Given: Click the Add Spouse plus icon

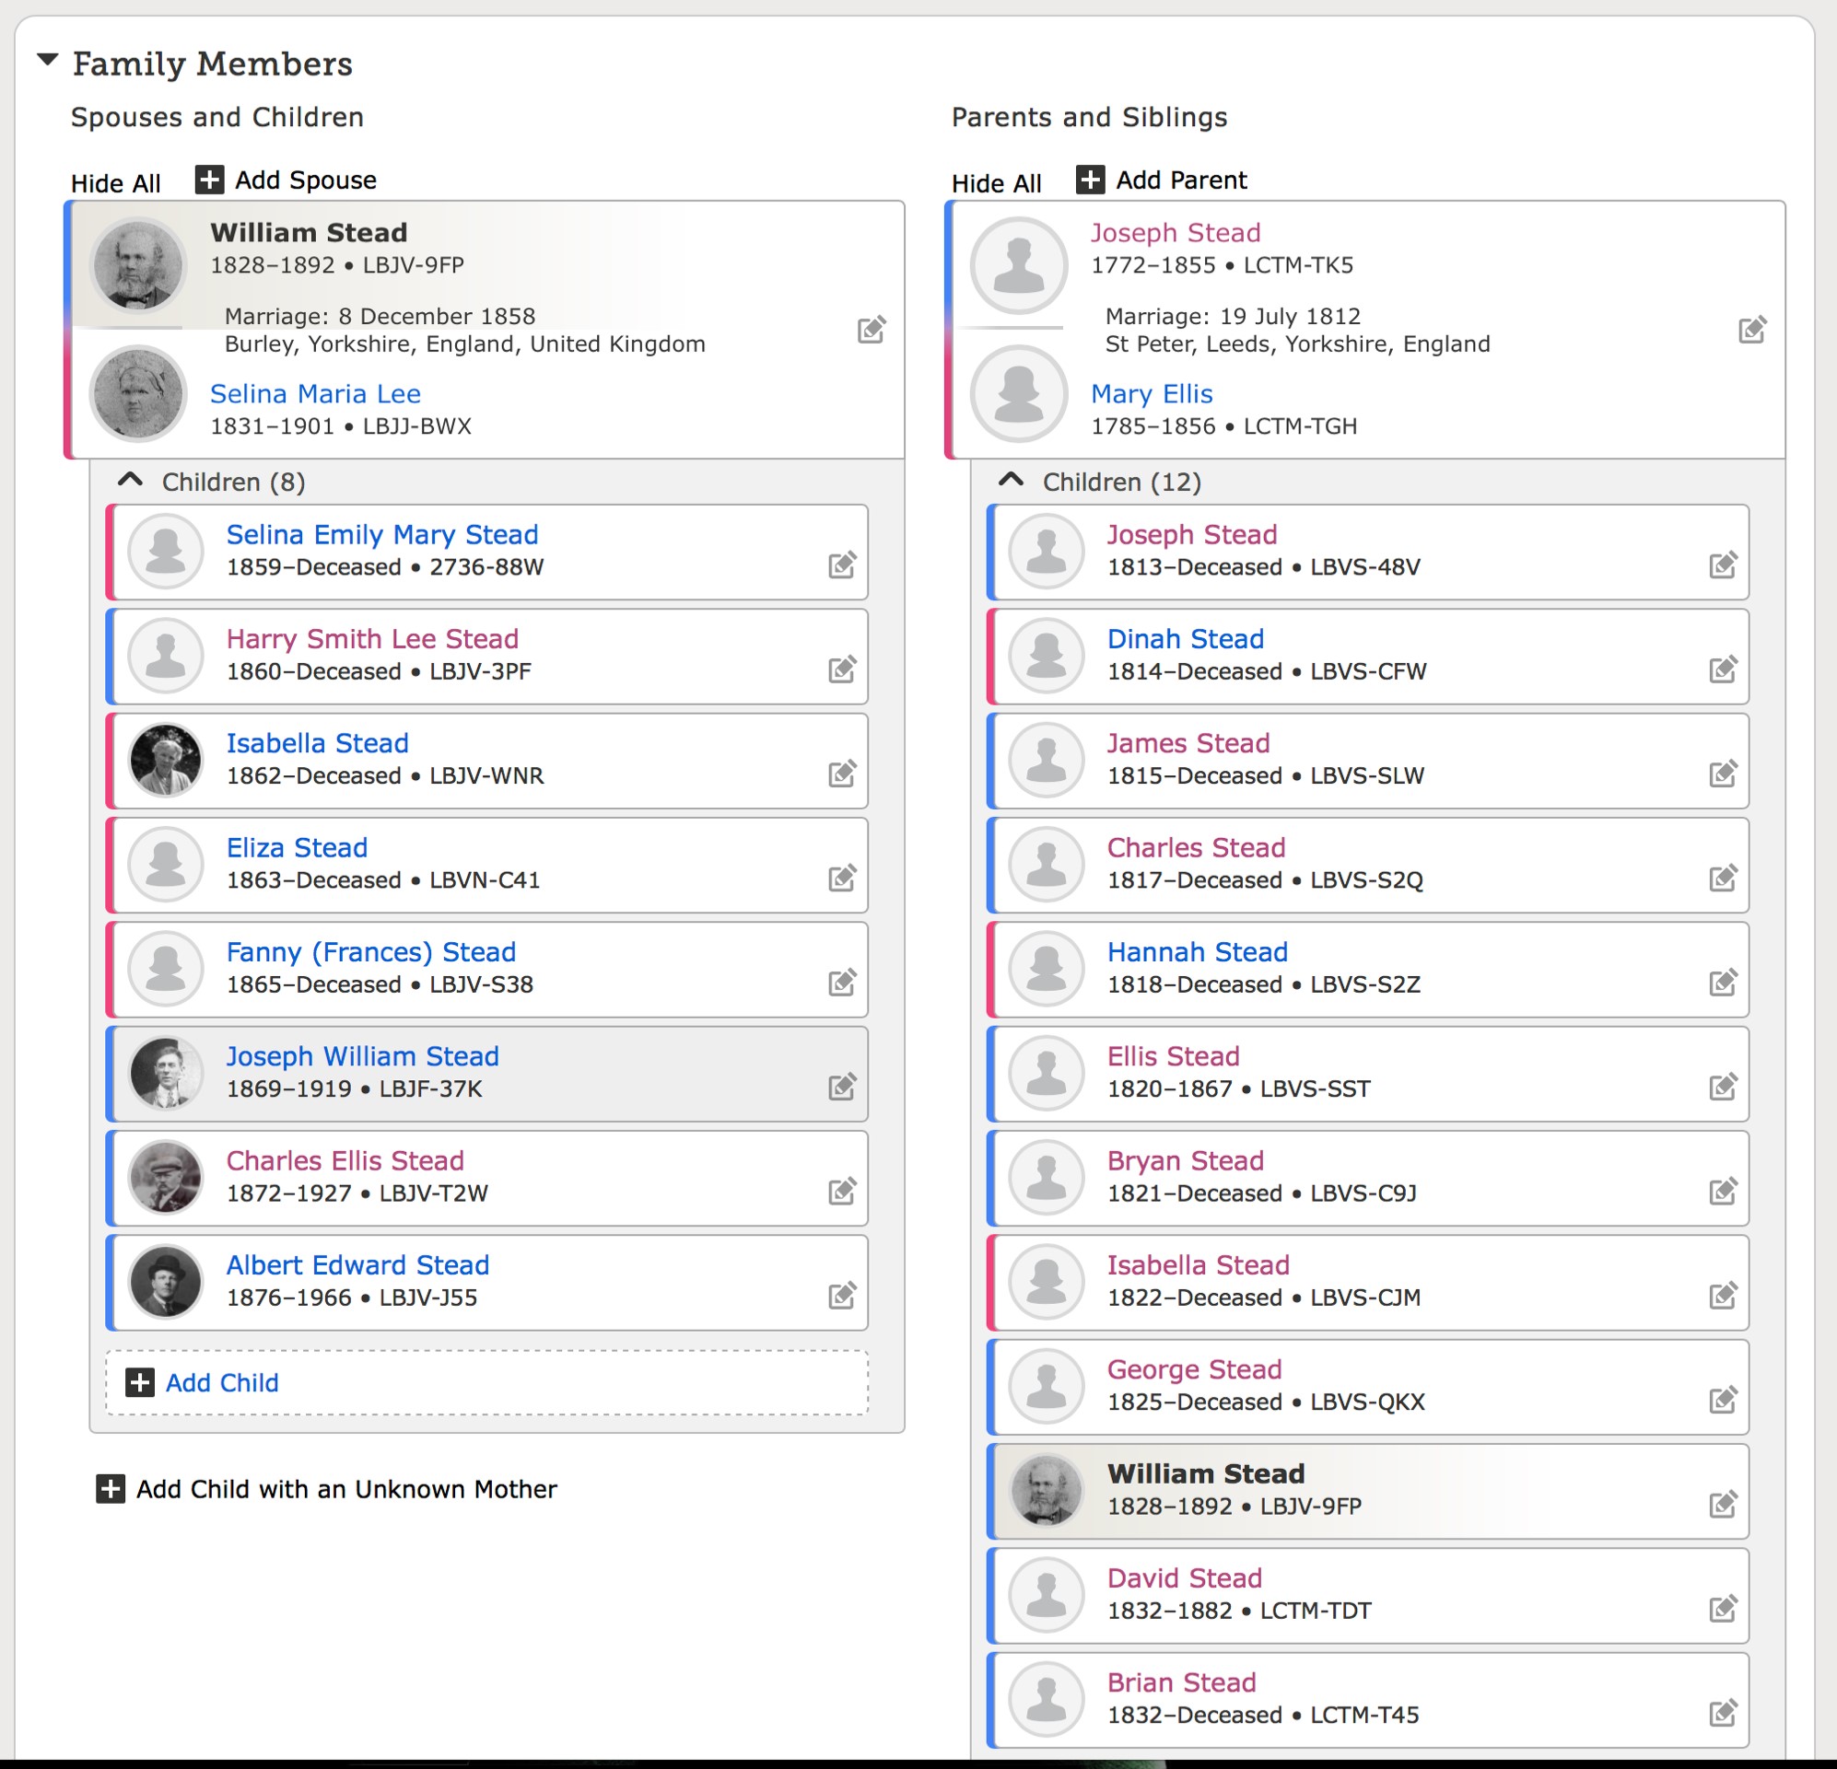Looking at the screenshot, I should click(209, 179).
